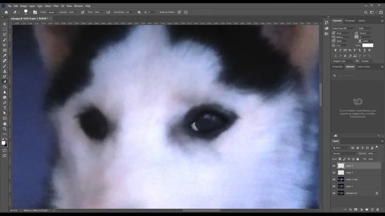Screen dimensions: 385x216
Task: Click the Opacity value in Layers panel
Action: [x=371, y=154]
